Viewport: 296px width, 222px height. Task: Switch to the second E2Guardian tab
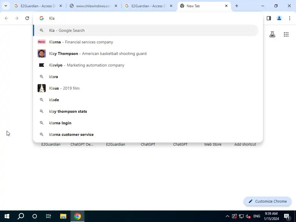pos(149,6)
